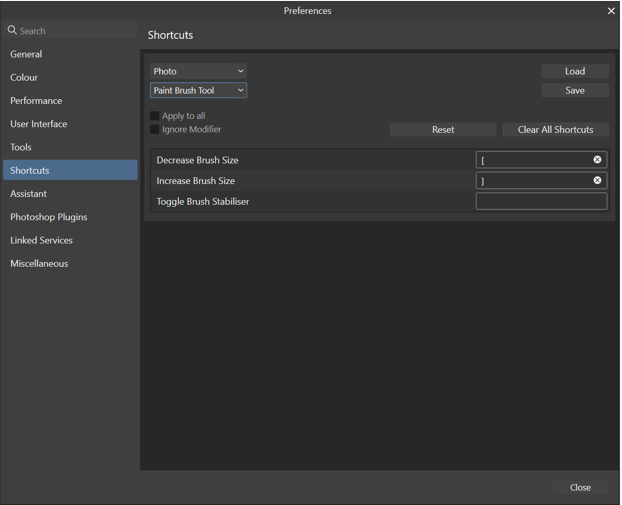This screenshot has width=622, height=505.
Task: Open the Linked Services section
Action: [x=41, y=240]
